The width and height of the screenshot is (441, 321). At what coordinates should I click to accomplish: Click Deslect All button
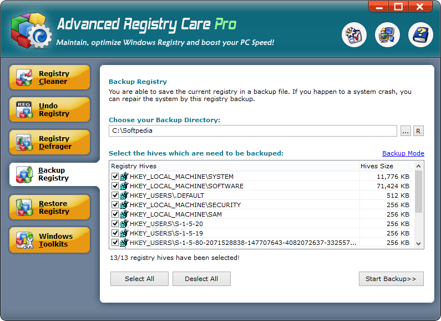201,279
